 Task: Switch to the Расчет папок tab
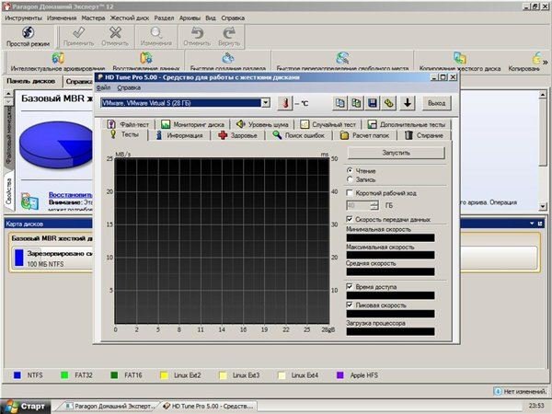tap(364, 135)
